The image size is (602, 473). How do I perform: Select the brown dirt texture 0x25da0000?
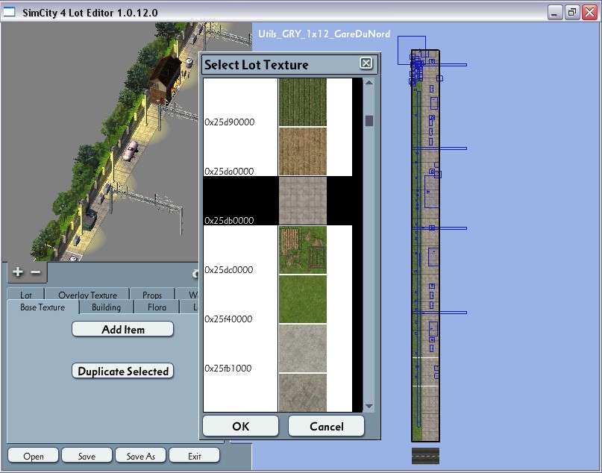coord(303,151)
